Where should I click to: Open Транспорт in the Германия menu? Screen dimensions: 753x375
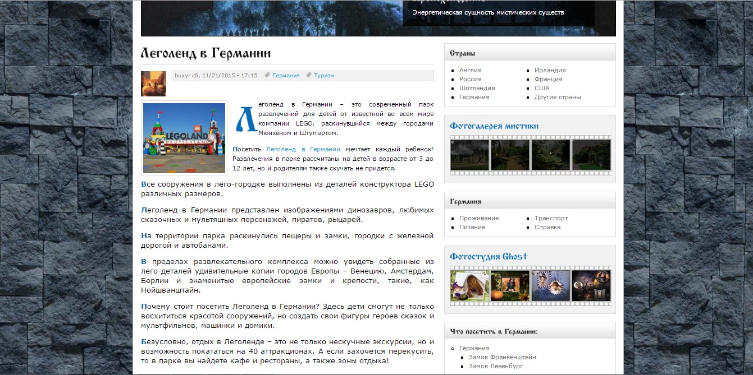click(x=551, y=218)
